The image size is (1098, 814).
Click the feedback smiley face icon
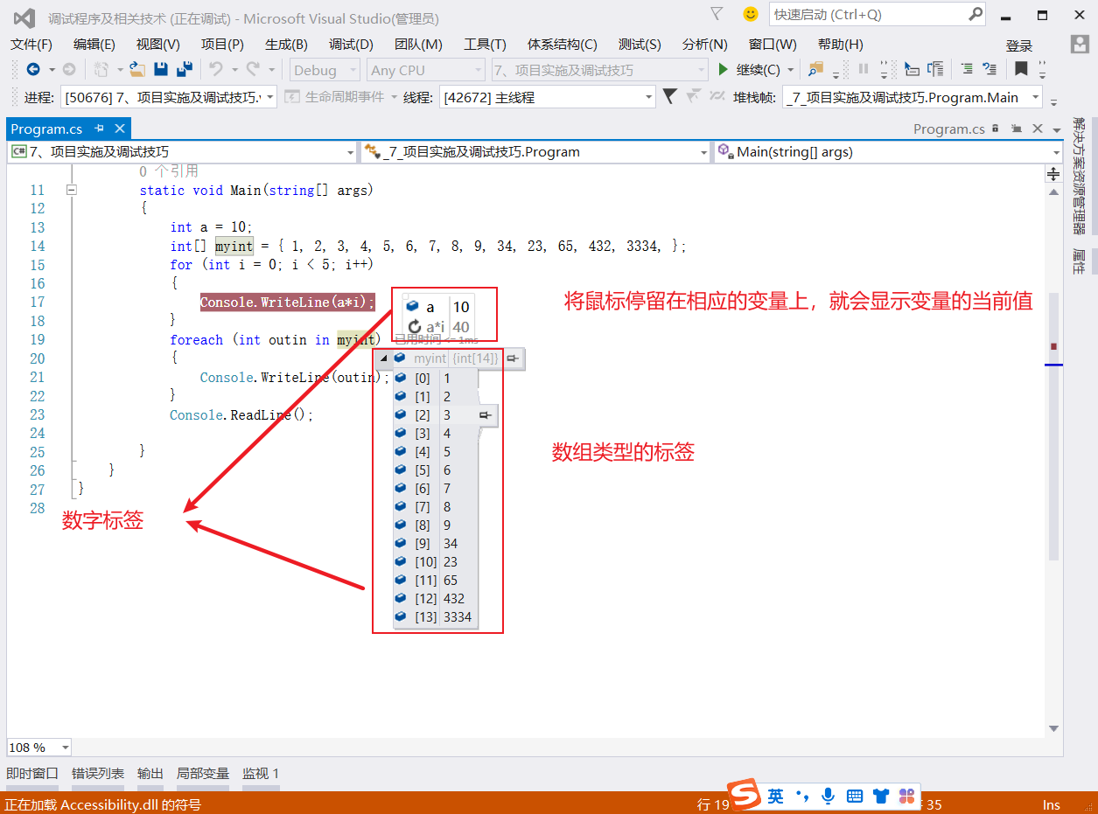[751, 14]
